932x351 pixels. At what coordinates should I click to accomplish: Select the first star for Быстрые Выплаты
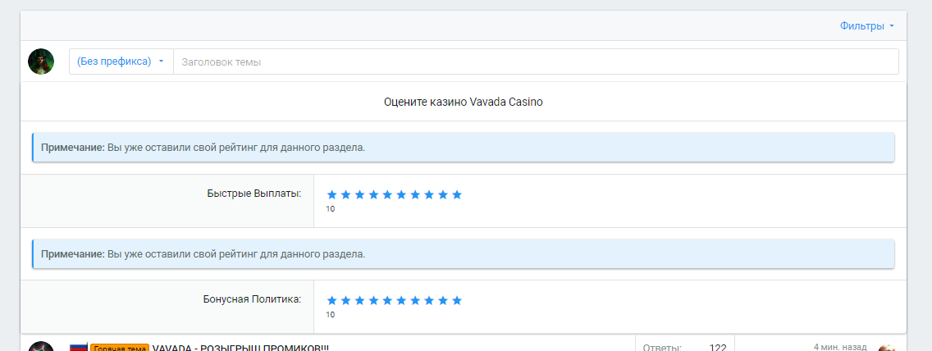[x=331, y=195]
